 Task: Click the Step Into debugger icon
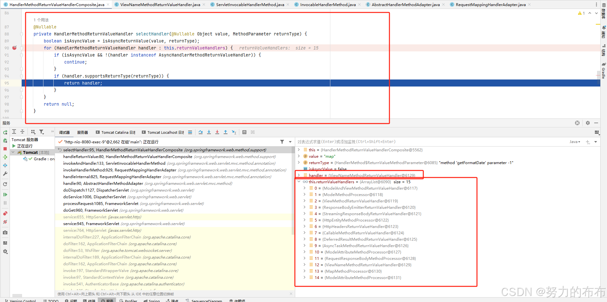pos(209,132)
